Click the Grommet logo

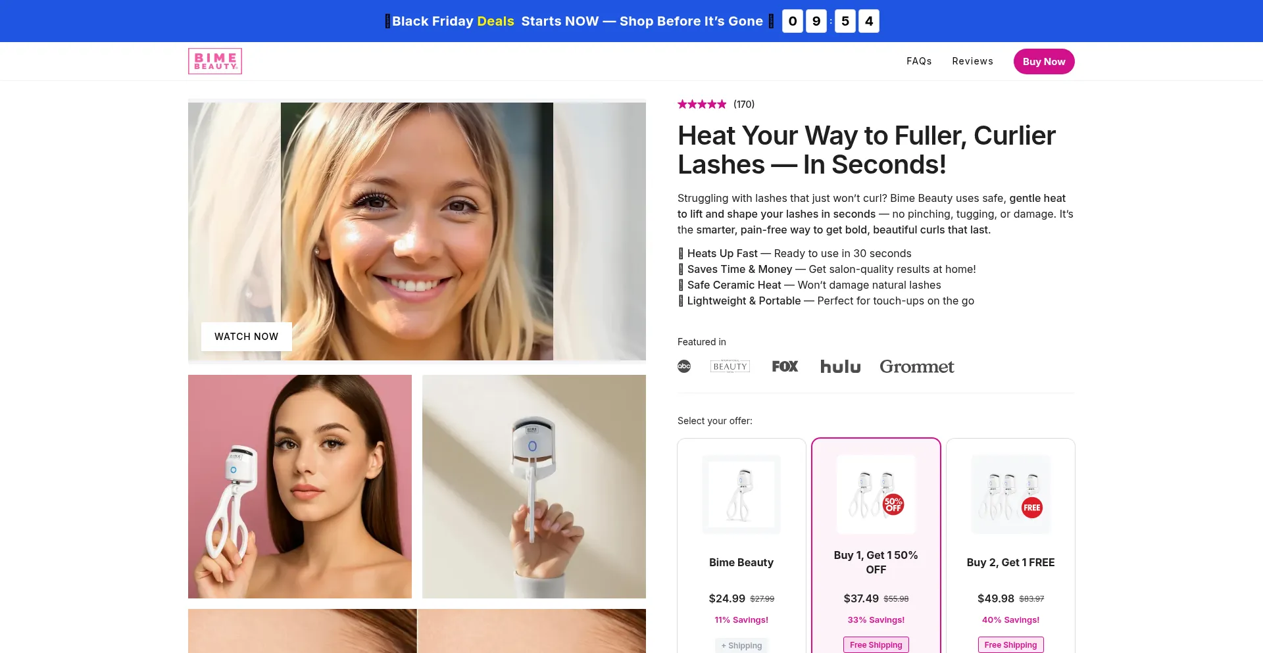[x=917, y=366]
